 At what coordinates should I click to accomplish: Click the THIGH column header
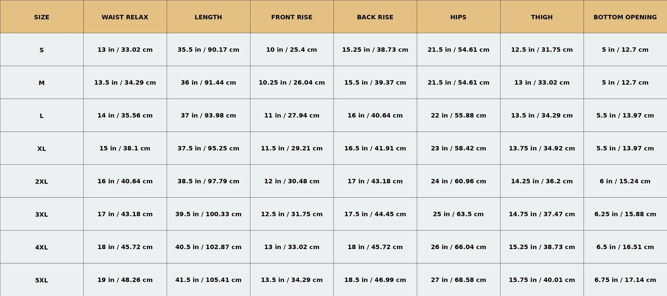click(x=542, y=17)
